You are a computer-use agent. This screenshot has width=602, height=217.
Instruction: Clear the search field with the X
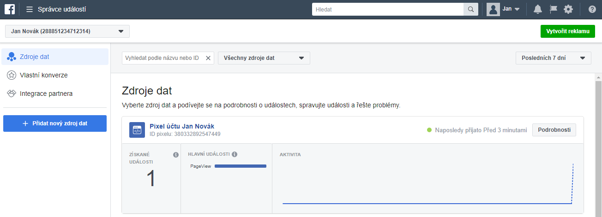point(208,58)
